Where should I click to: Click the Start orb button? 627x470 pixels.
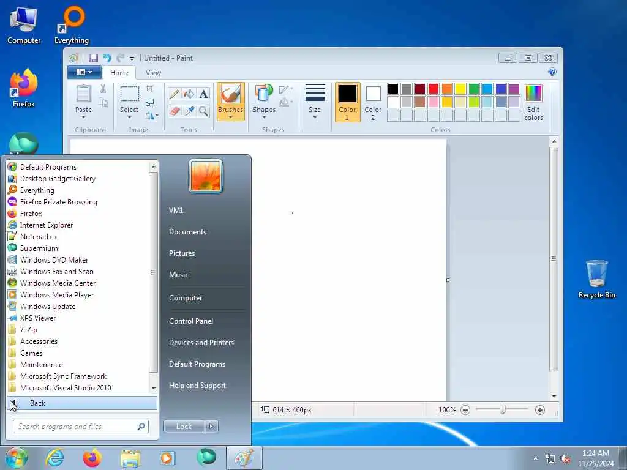click(17, 458)
